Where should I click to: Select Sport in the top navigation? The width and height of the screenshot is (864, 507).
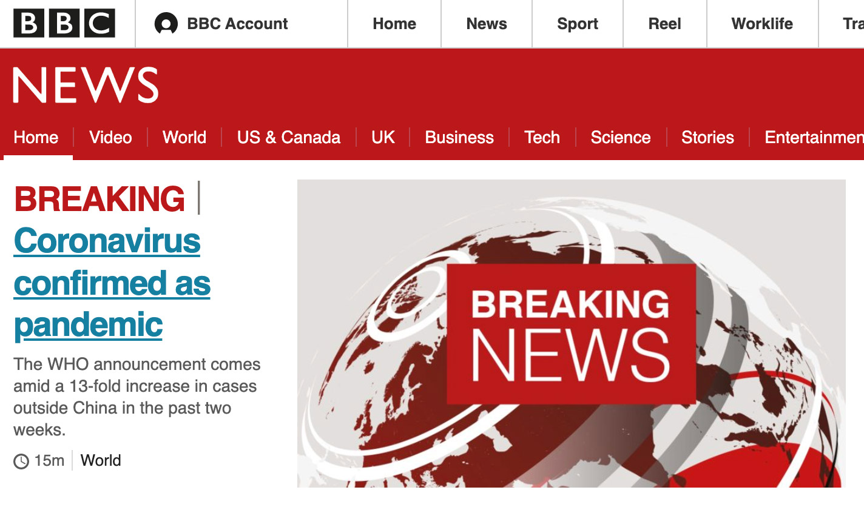[x=578, y=24]
